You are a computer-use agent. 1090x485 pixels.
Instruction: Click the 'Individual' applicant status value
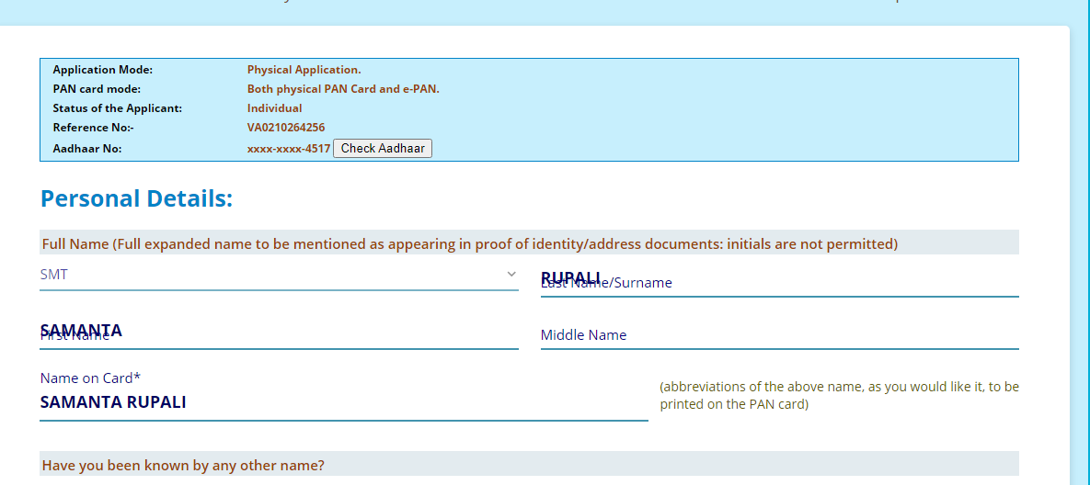pos(274,108)
